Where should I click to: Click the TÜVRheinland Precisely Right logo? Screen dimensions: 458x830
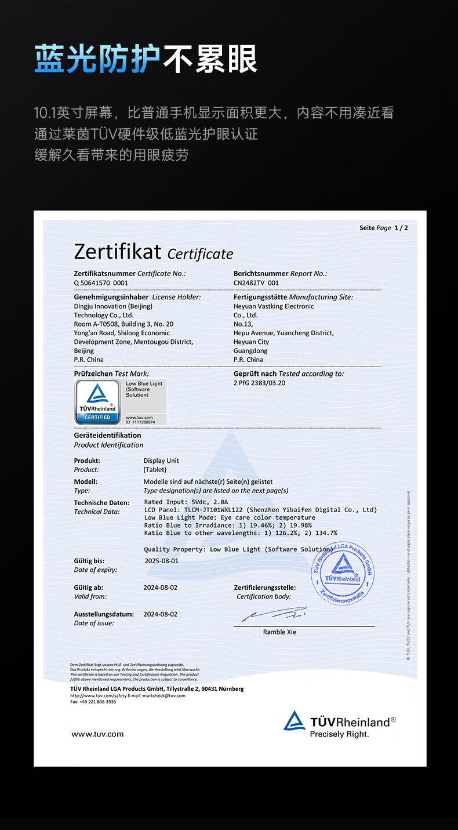339,724
